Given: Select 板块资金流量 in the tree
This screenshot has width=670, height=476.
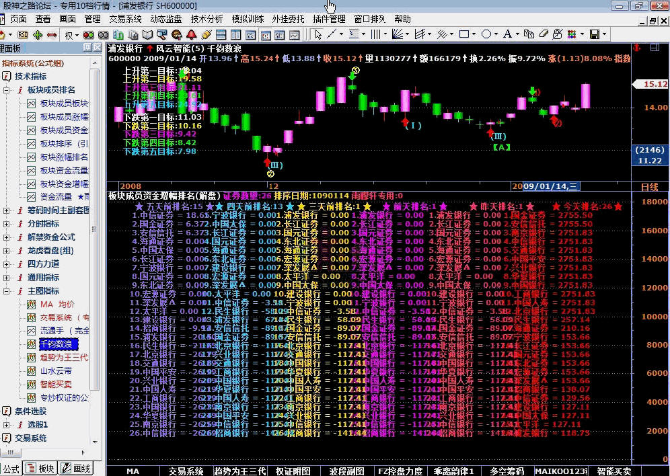Looking at the screenshot, I should 64,171.
